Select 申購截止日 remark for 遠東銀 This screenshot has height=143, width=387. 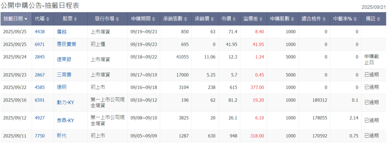coord(372,59)
